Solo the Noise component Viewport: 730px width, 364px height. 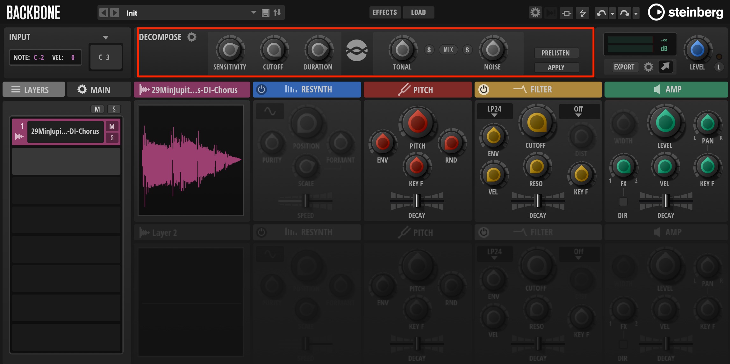tap(467, 50)
